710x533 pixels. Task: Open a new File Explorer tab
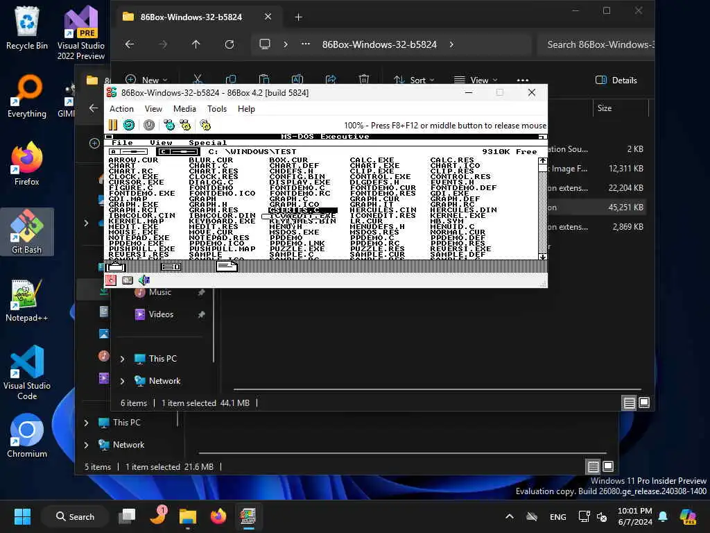[298, 17]
